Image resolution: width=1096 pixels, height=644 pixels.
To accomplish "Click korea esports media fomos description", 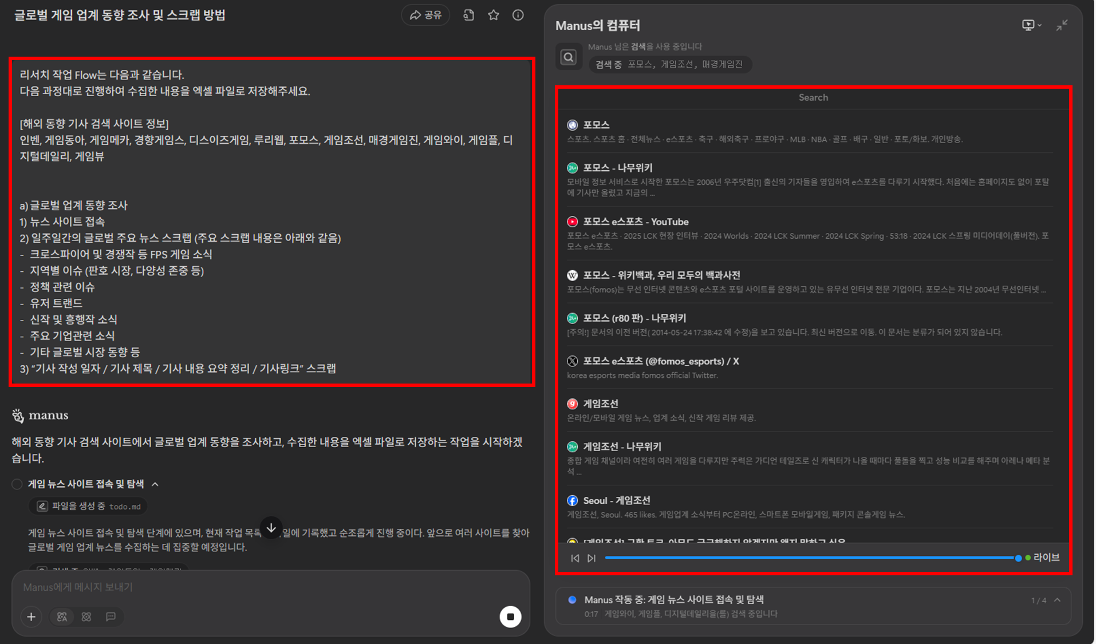I will click(642, 376).
